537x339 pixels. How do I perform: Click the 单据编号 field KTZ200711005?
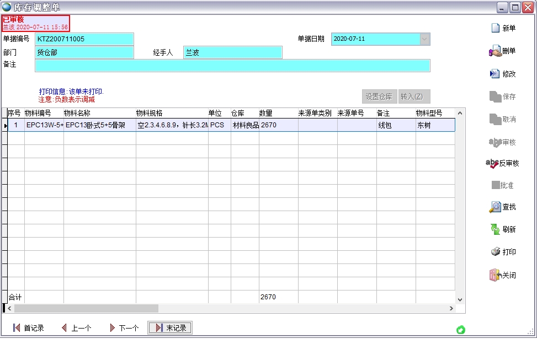[84, 39]
